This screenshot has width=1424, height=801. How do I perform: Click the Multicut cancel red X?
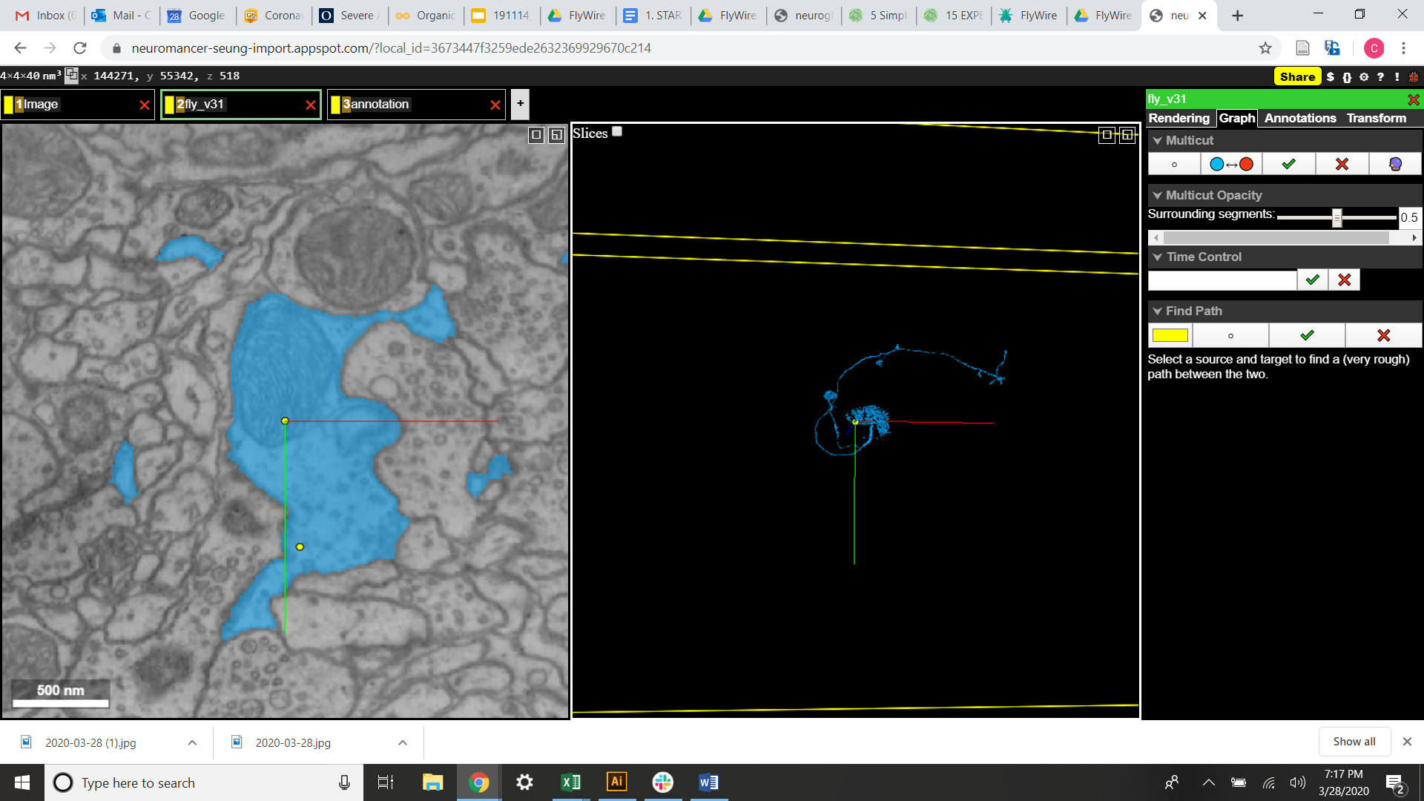tap(1342, 164)
